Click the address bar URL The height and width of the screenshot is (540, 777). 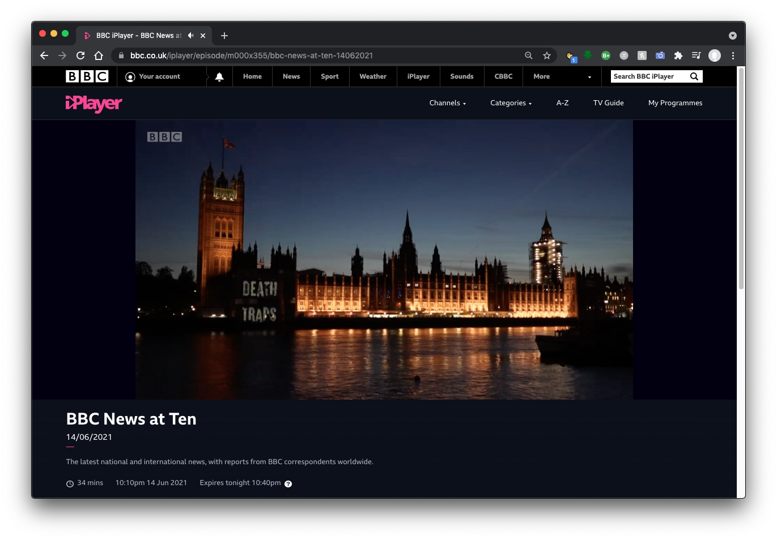click(252, 55)
